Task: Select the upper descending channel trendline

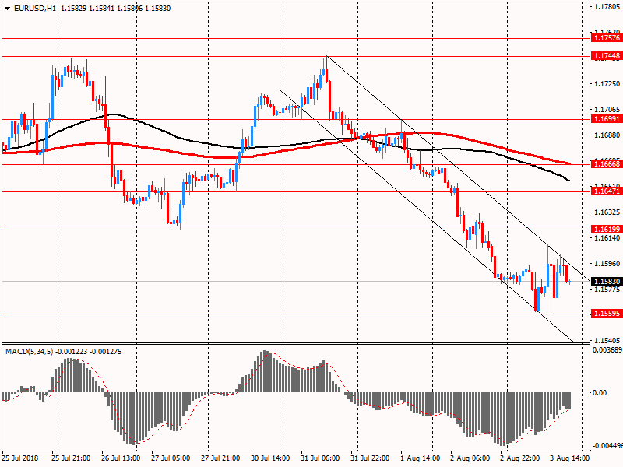Action: pos(457,167)
